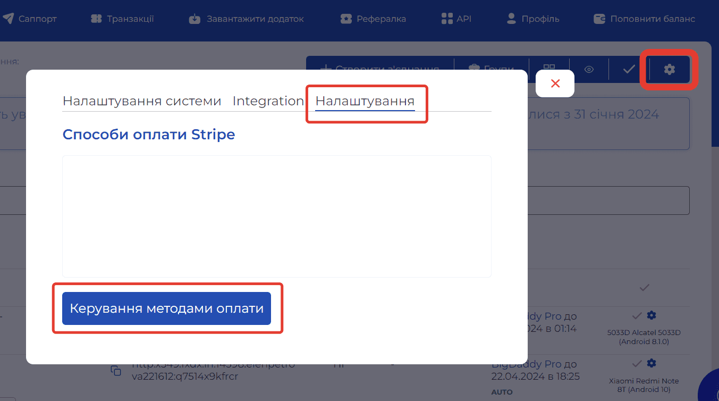The image size is (719, 401).
Task: Open Групи from the toolbar
Action: point(492,69)
